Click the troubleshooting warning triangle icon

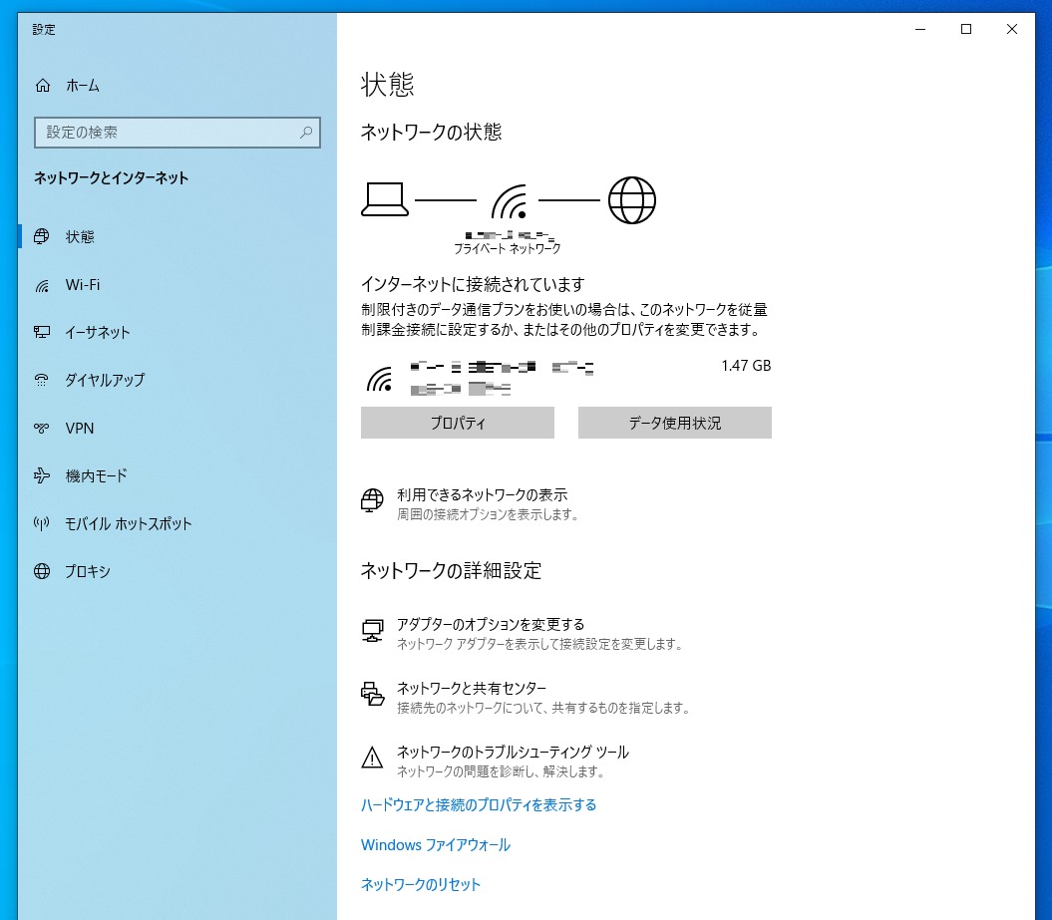click(372, 758)
